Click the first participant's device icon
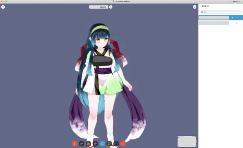 [233, 18]
